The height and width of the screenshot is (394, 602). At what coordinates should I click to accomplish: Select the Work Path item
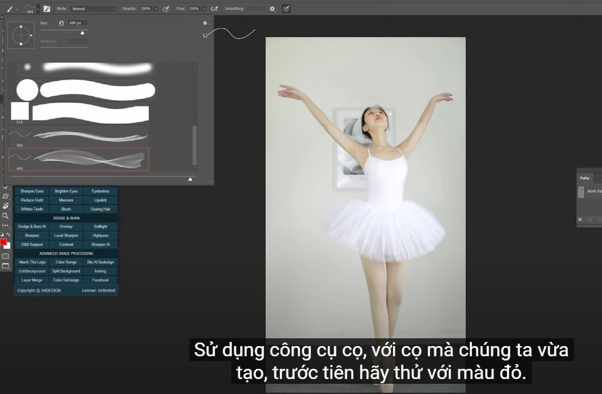[593, 191]
